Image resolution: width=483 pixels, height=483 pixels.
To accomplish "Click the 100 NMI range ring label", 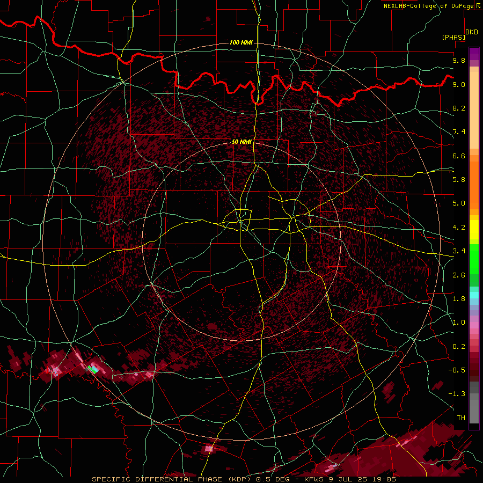I will (241, 42).
